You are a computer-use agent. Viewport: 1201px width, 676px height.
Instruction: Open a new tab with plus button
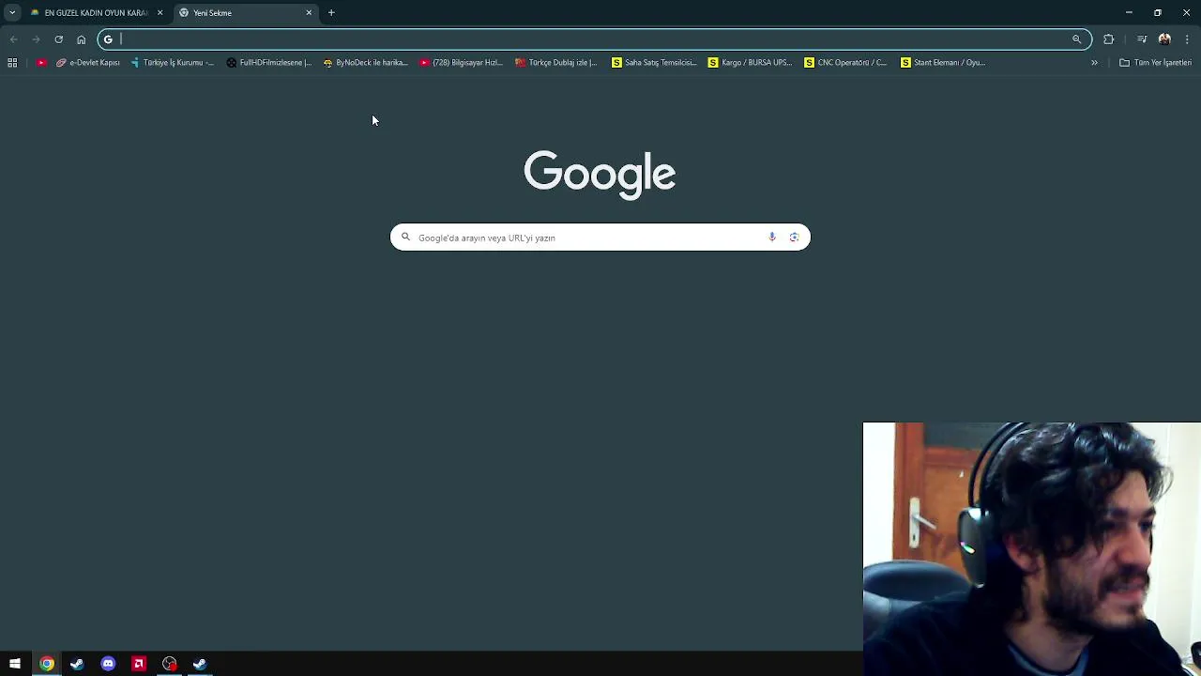coord(331,12)
